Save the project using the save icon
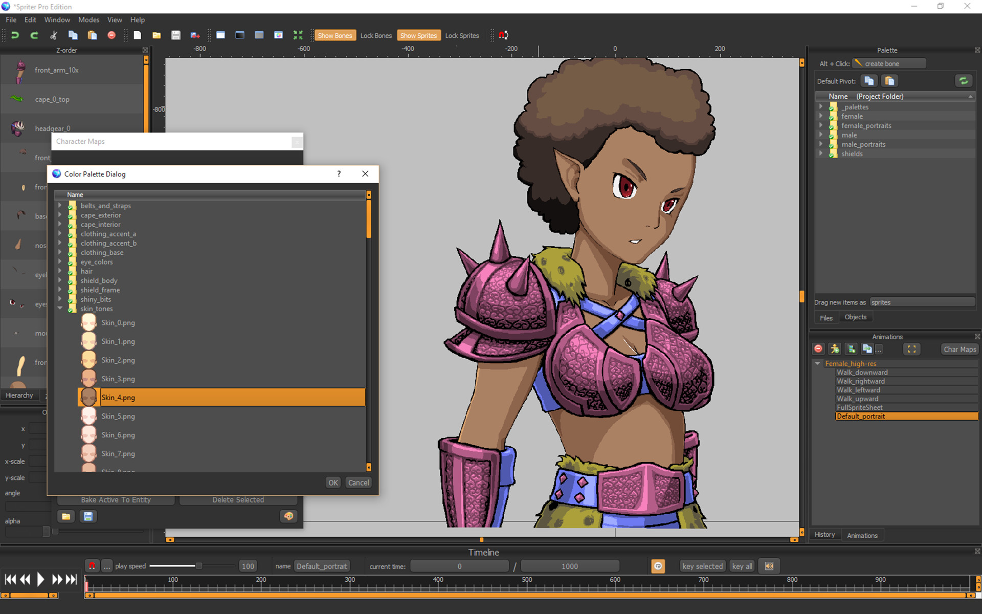 (175, 35)
